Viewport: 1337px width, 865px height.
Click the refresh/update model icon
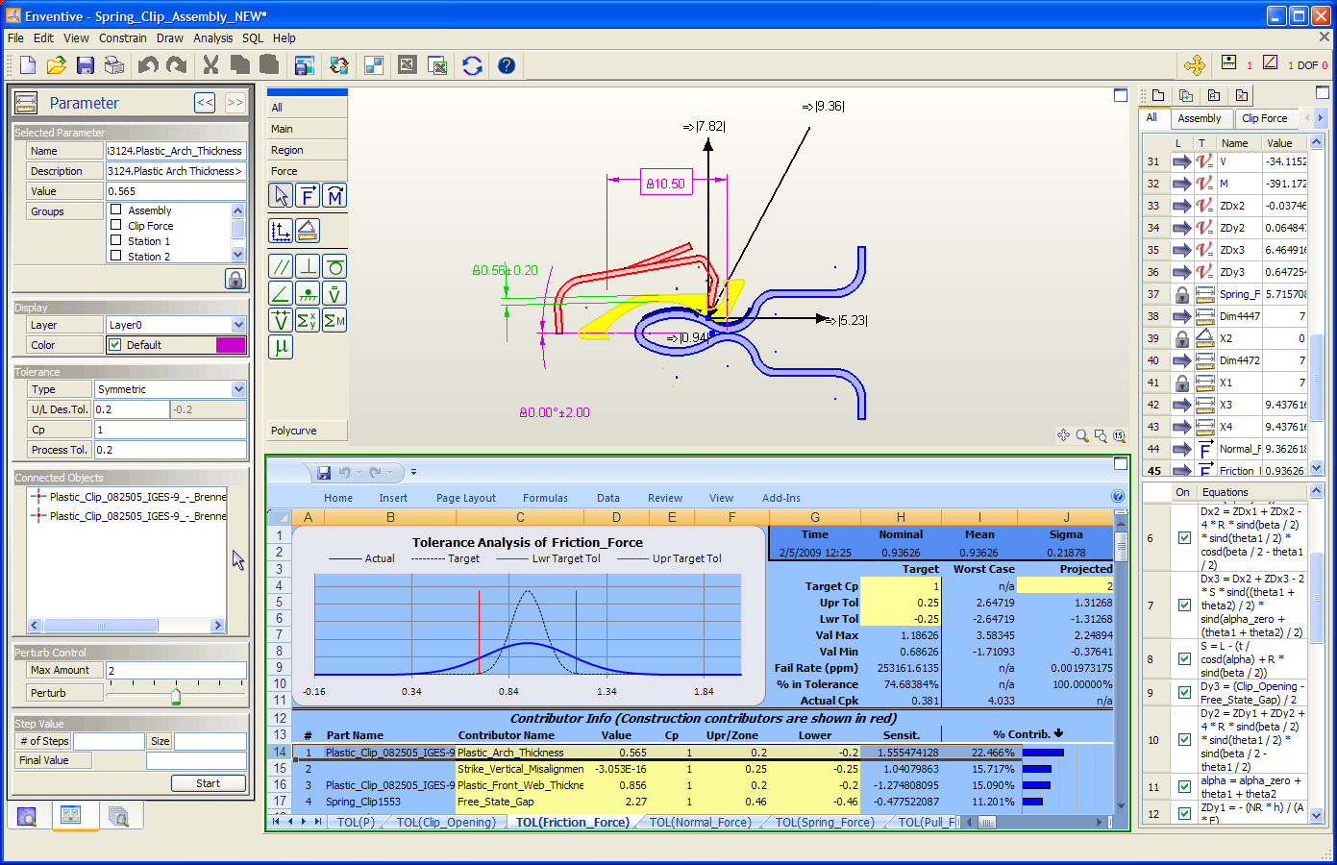pos(471,65)
